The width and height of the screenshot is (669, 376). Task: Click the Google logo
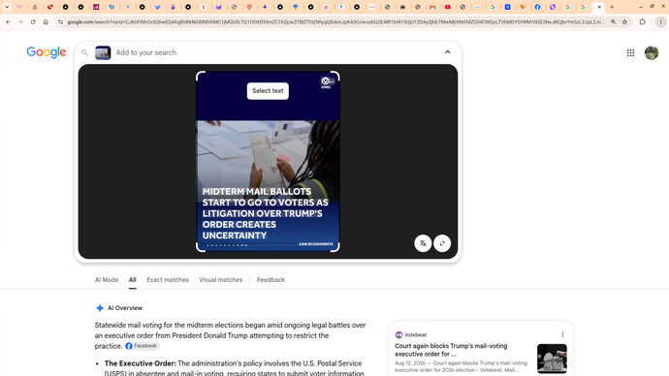[47, 52]
